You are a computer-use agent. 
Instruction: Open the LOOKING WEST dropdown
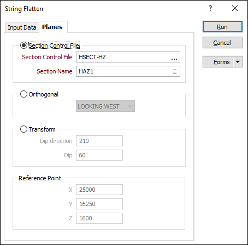pyautogui.click(x=105, y=106)
